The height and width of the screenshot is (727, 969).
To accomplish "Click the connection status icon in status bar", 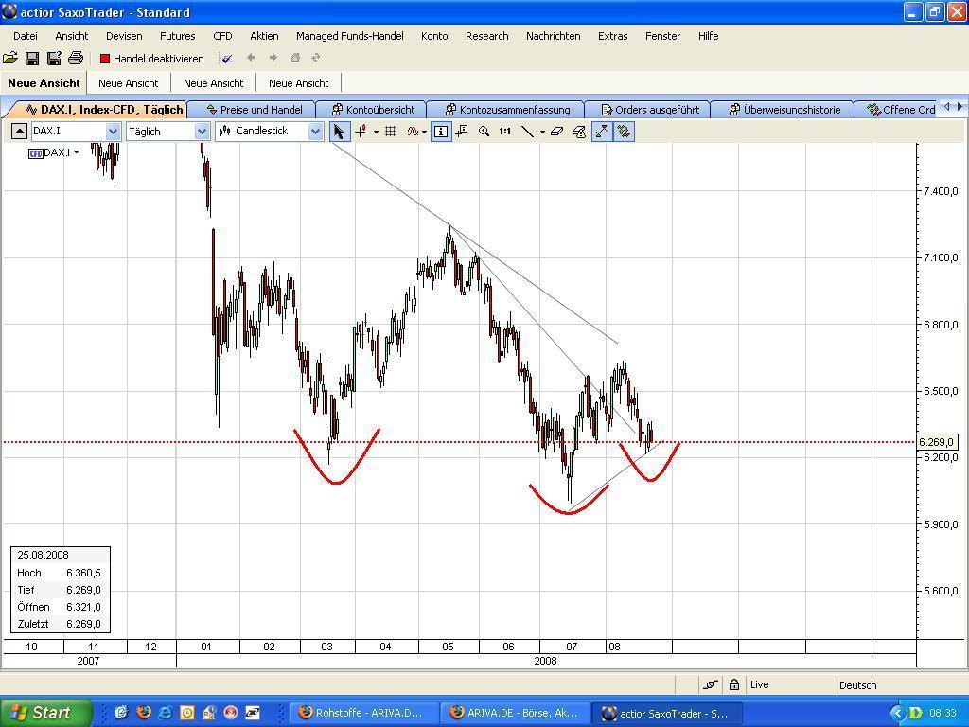I will coord(711,684).
